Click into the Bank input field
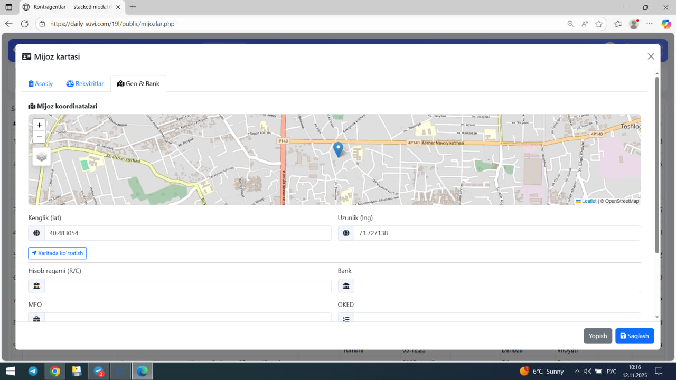Image resolution: width=676 pixels, height=380 pixels. (496, 286)
